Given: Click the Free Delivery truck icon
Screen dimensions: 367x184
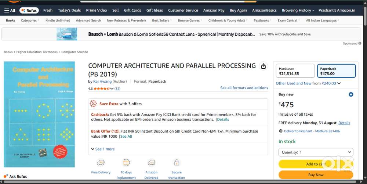Looking at the screenshot, I should 101,162.
